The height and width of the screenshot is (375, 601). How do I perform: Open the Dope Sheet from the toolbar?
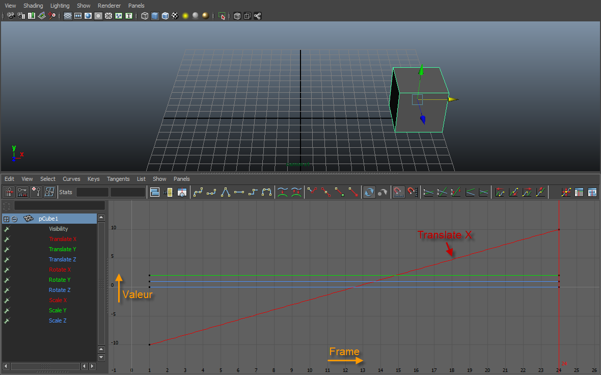579,192
